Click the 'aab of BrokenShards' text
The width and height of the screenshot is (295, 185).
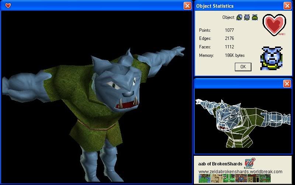(x=220, y=164)
